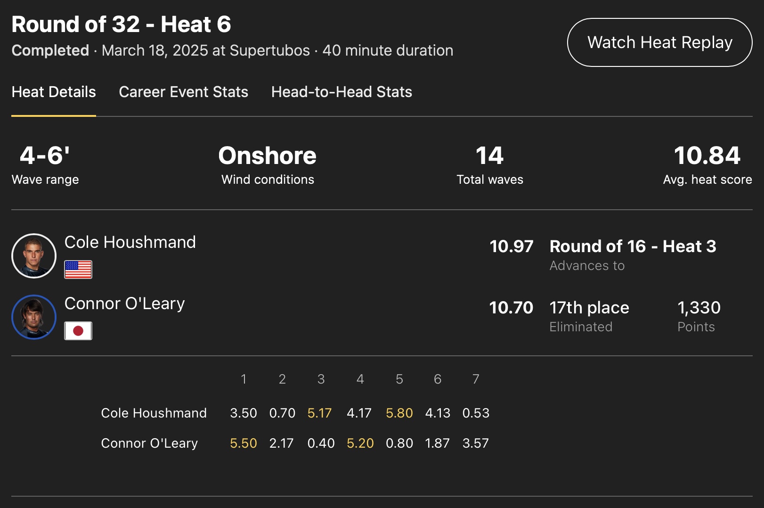Image resolution: width=764 pixels, height=508 pixels.
Task: Select O'Leary's highlighted 5.20 wave score
Action: [360, 443]
